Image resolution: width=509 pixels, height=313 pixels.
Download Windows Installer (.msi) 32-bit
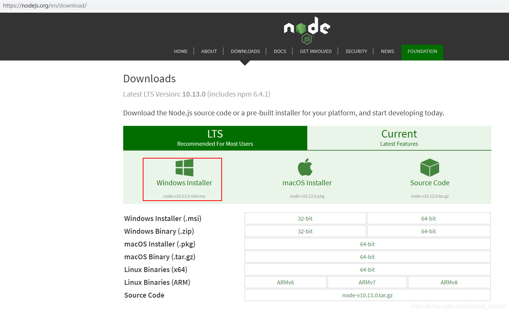(305, 219)
